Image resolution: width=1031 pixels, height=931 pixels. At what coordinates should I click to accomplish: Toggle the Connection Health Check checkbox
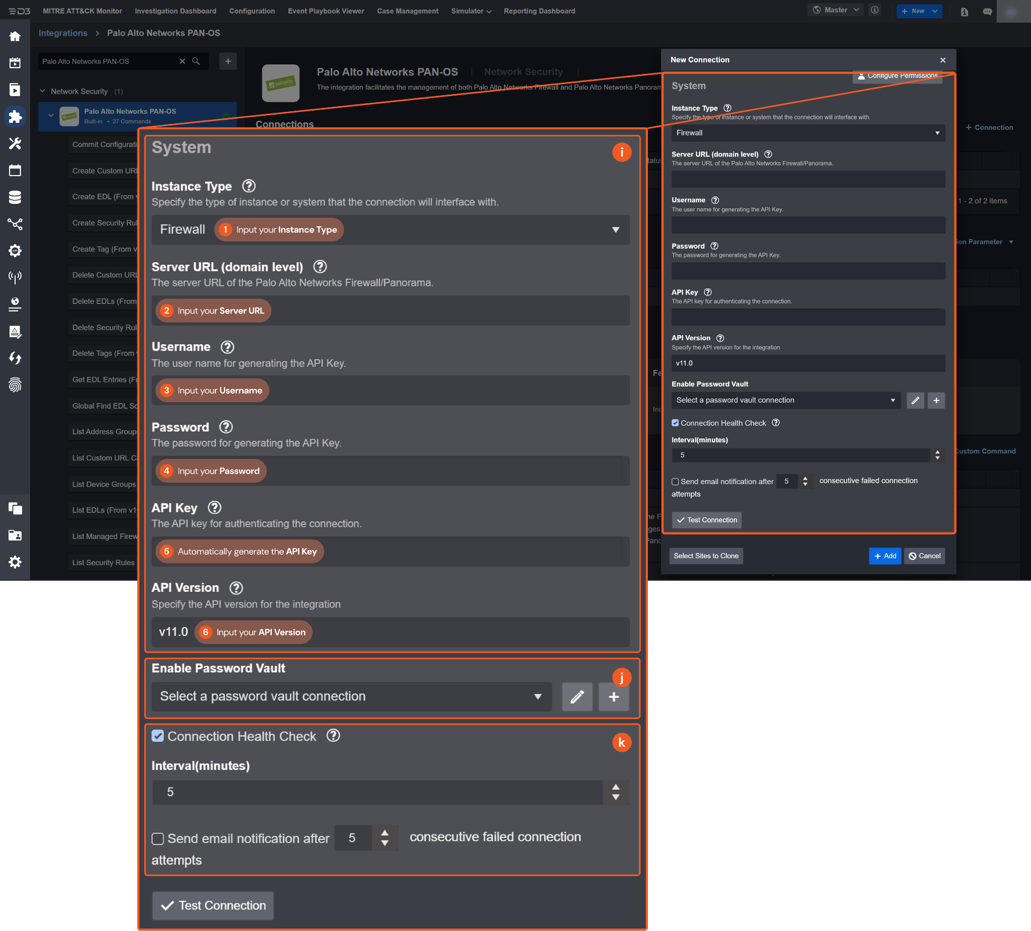pyautogui.click(x=675, y=423)
